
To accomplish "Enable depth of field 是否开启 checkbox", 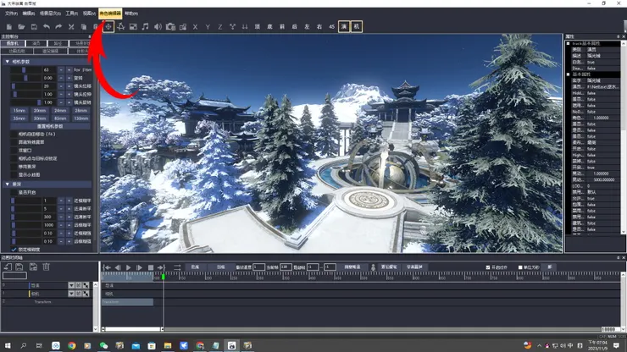I will pyautogui.click(x=14, y=193).
